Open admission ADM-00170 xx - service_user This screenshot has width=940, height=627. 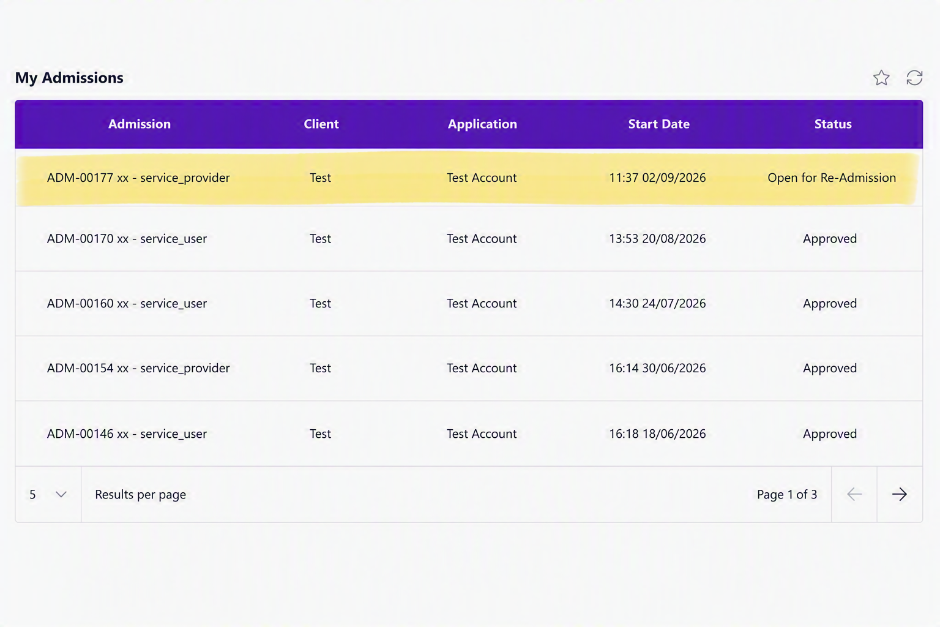point(127,239)
